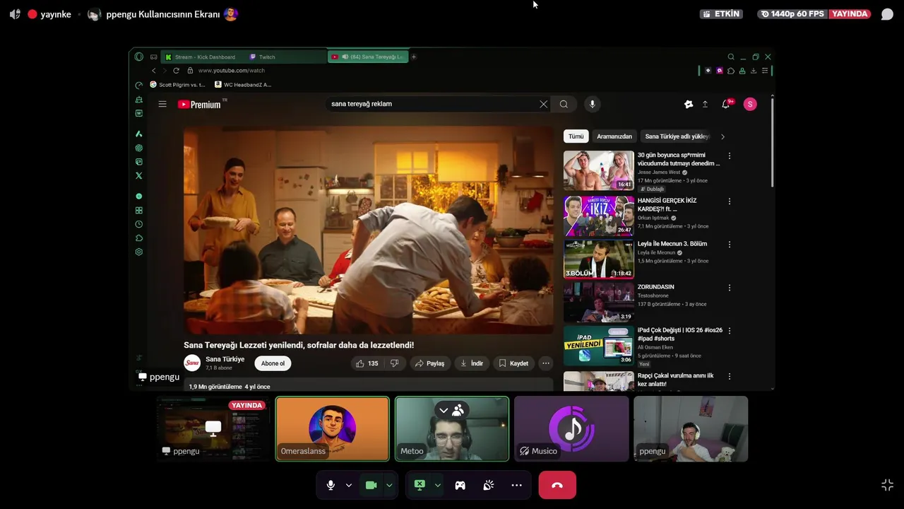Image resolution: width=904 pixels, height=509 pixels.
Task: Select the Omeraslanss participant tile
Action: tap(332, 429)
